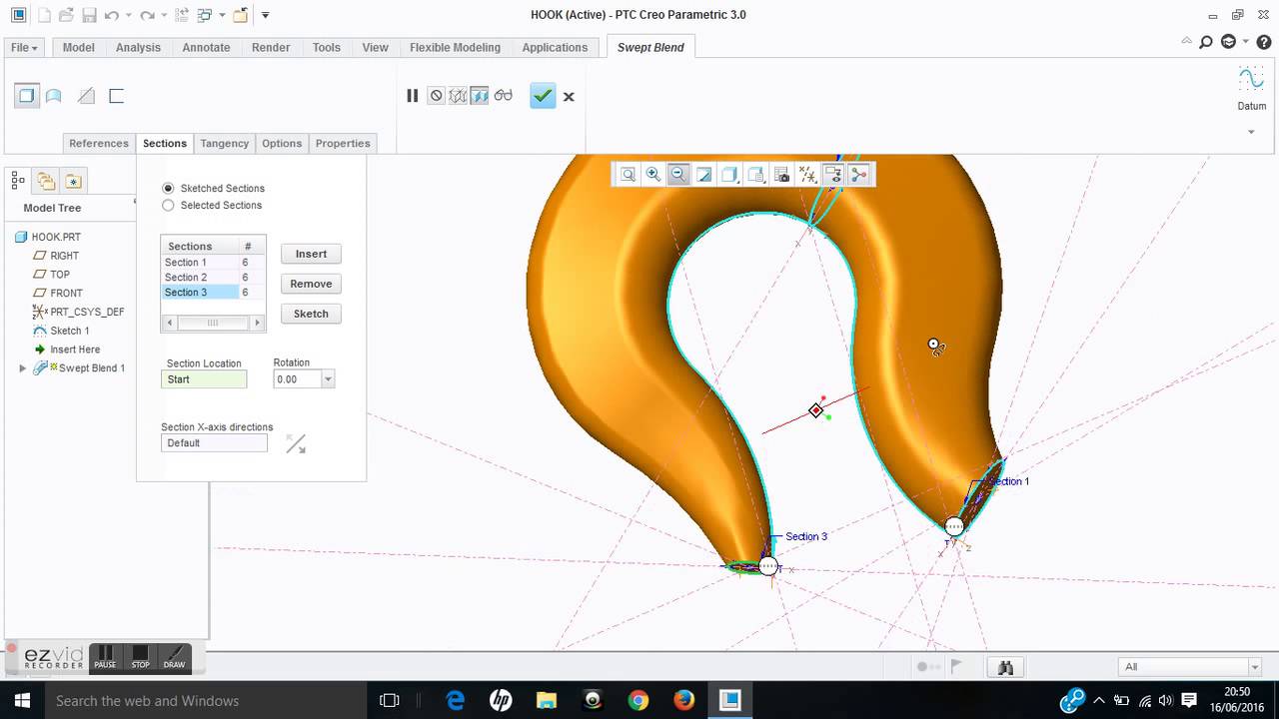Click the Windows switch icon
The height and width of the screenshot is (719, 1279).
pos(206,15)
